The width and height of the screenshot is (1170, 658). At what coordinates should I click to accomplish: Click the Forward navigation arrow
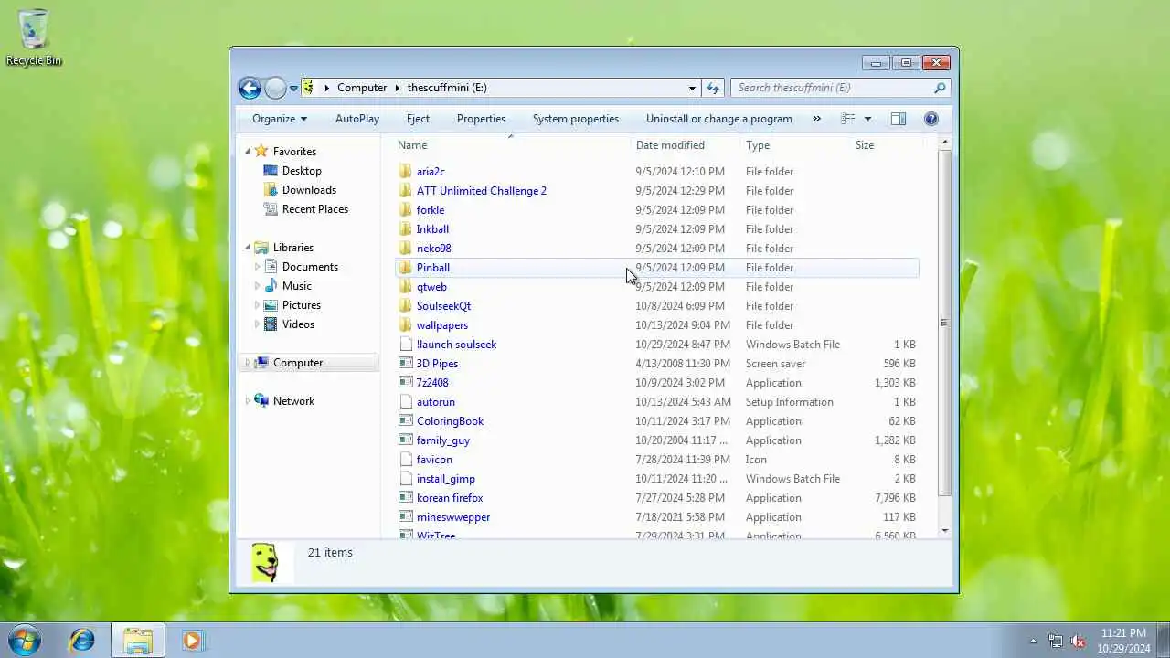pyautogui.click(x=275, y=88)
